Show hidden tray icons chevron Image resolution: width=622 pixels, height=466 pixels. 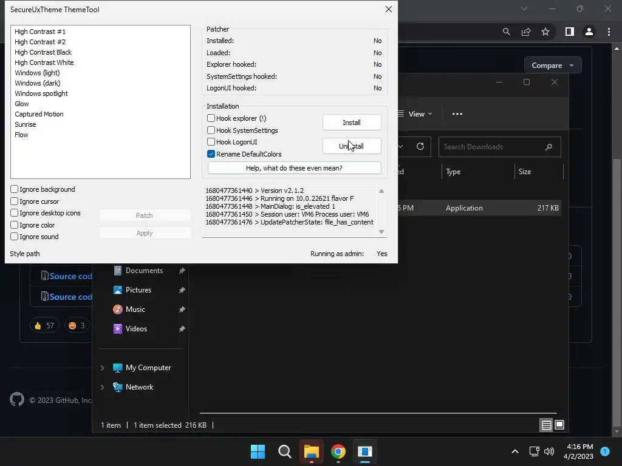515,451
